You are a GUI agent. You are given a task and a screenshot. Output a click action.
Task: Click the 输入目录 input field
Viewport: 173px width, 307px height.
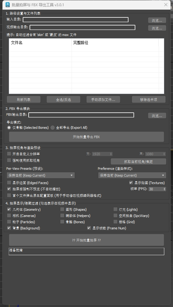click(76, 20)
